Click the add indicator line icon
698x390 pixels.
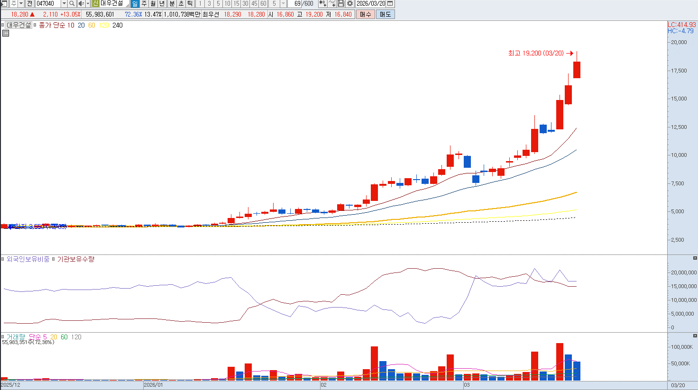332,3
